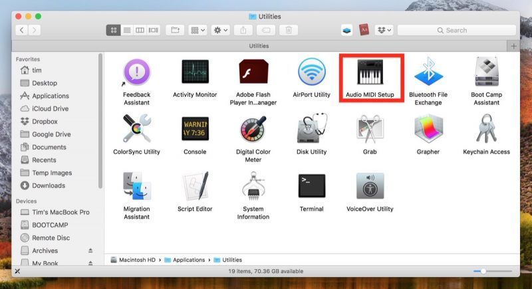Click the Bluetooth File Exchange icon
Screen dimensions: 532x289
click(x=428, y=73)
